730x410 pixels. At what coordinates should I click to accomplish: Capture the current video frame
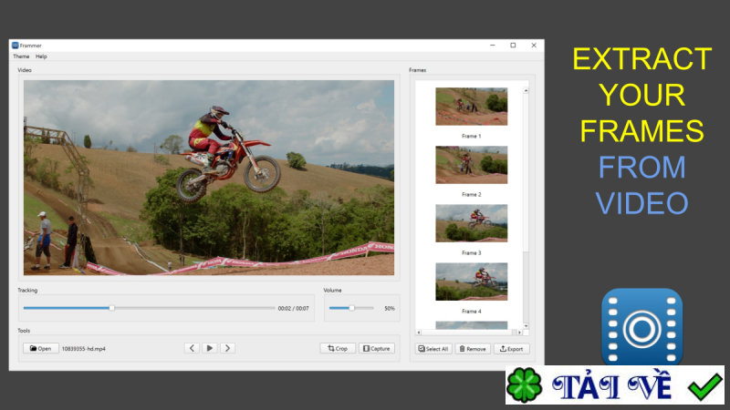(376, 348)
